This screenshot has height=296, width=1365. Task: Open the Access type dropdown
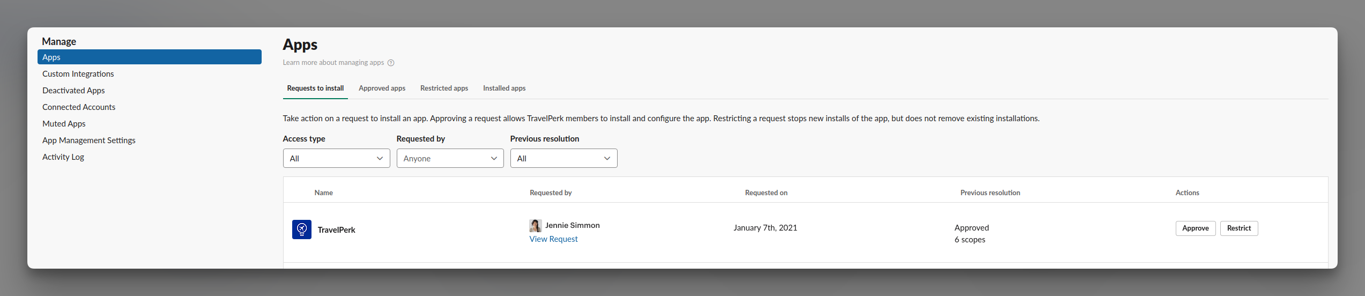(336, 158)
